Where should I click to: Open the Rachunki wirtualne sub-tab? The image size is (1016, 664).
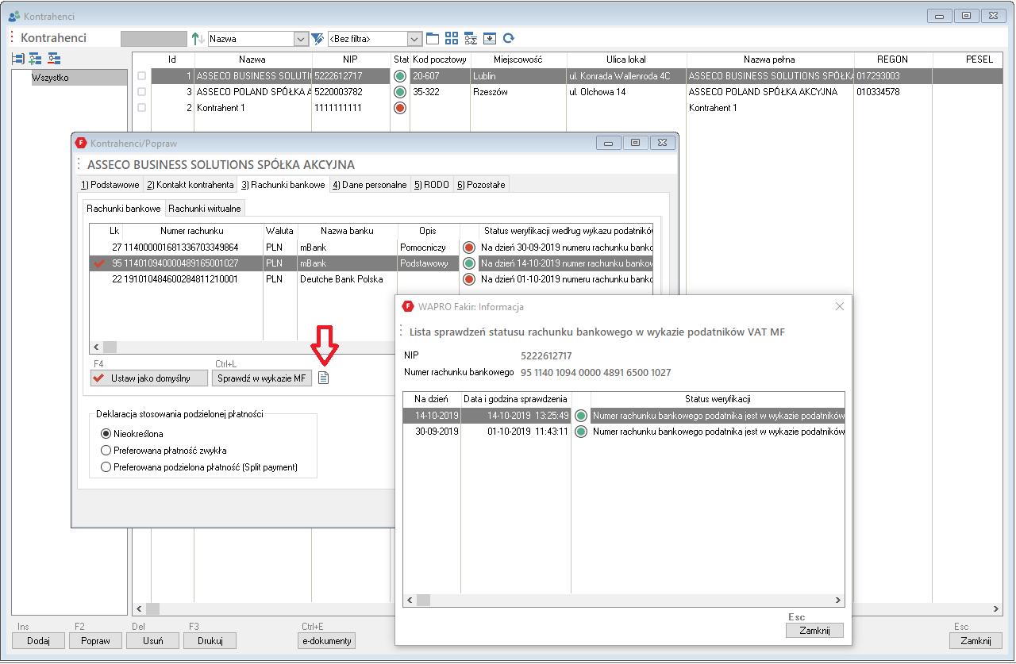tap(205, 208)
